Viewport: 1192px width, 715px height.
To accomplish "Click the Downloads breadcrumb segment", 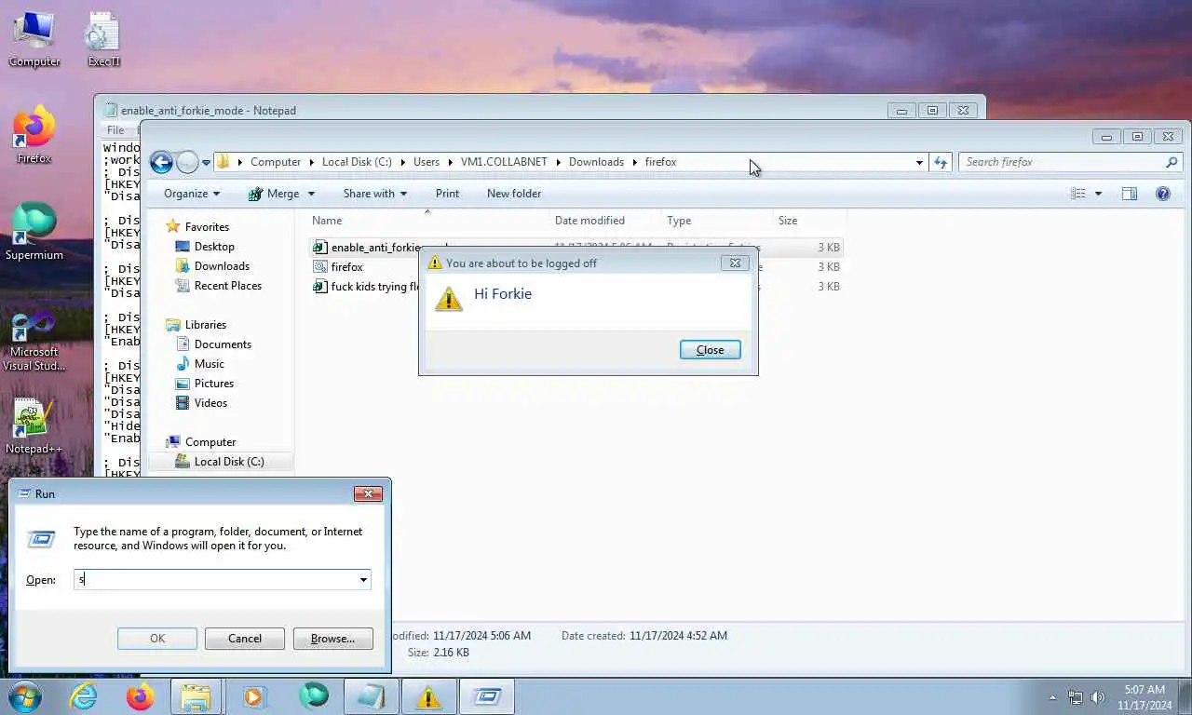I will click(x=596, y=162).
